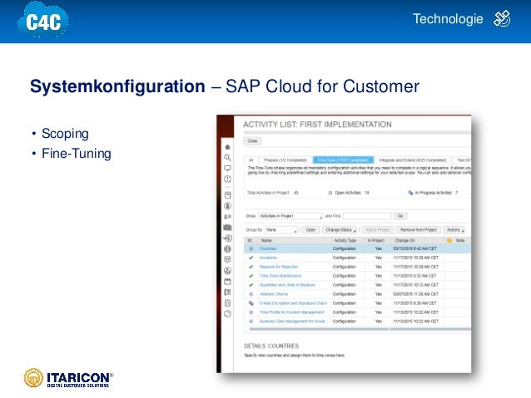
Task: Open the people list sidebar icon
Action: click(x=227, y=217)
